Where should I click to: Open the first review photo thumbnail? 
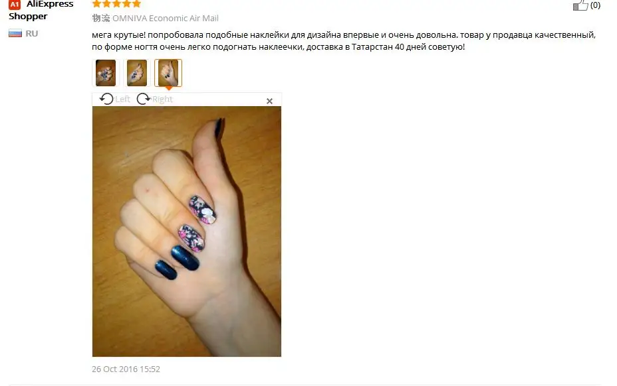tap(106, 73)
